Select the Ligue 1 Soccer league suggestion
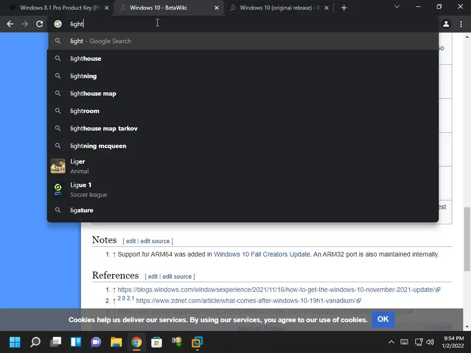The height and width of the screenshot is (353, 471). tap(243, 189)
